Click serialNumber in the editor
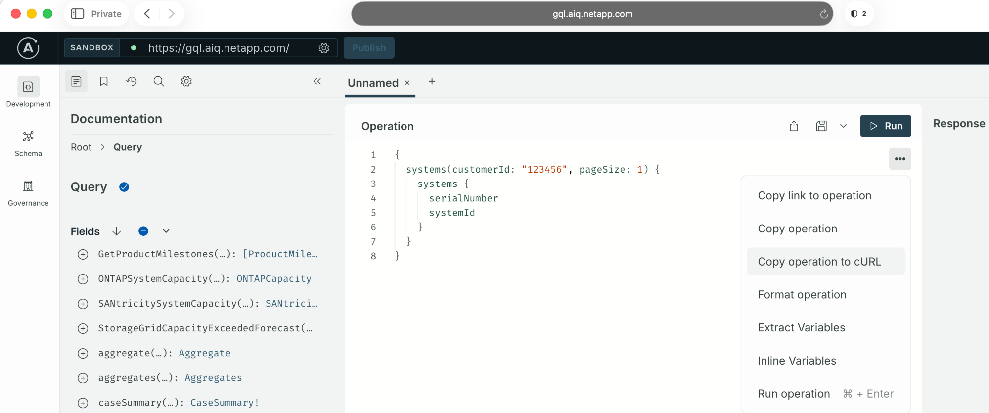989x413 pixels. (463, 198)
